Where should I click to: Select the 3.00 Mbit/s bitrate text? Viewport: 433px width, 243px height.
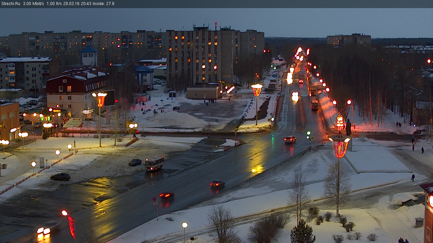click(33, 4)
